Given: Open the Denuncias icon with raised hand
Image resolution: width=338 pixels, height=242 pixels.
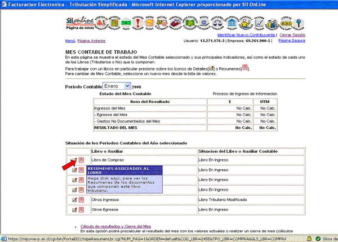Looking at the screenshot, I should [x=246, y=23].
